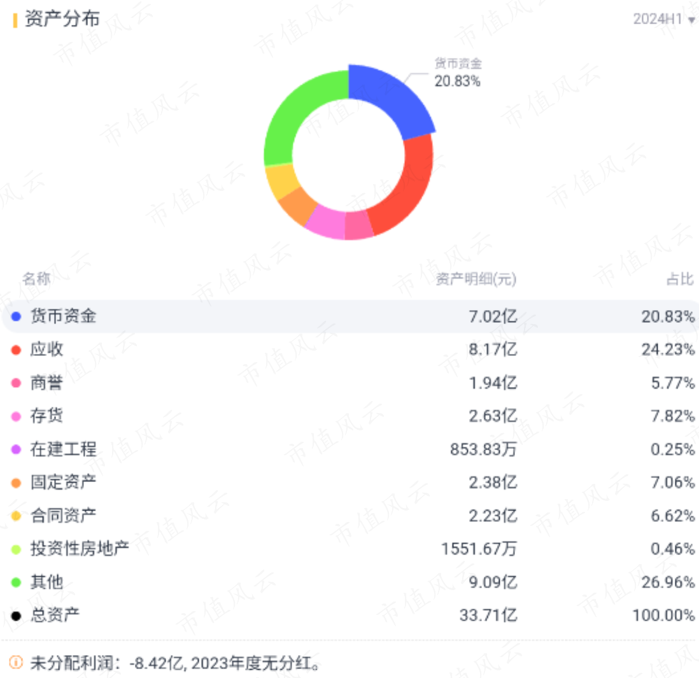The width and height of the screenshot is (699, 678).
Task: Click the light pink dot beside 存货
Action: (16, 416)
